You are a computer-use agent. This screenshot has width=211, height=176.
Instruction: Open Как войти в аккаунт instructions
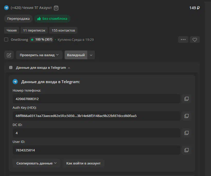[83, 163]
